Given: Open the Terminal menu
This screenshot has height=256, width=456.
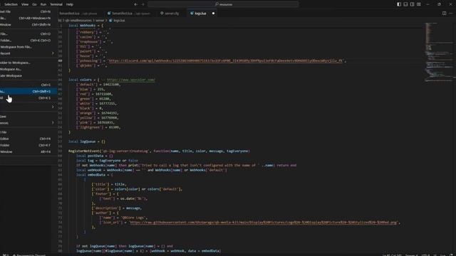Looking at the screenshot, I should pyautogui.click(x=56, y=4).
